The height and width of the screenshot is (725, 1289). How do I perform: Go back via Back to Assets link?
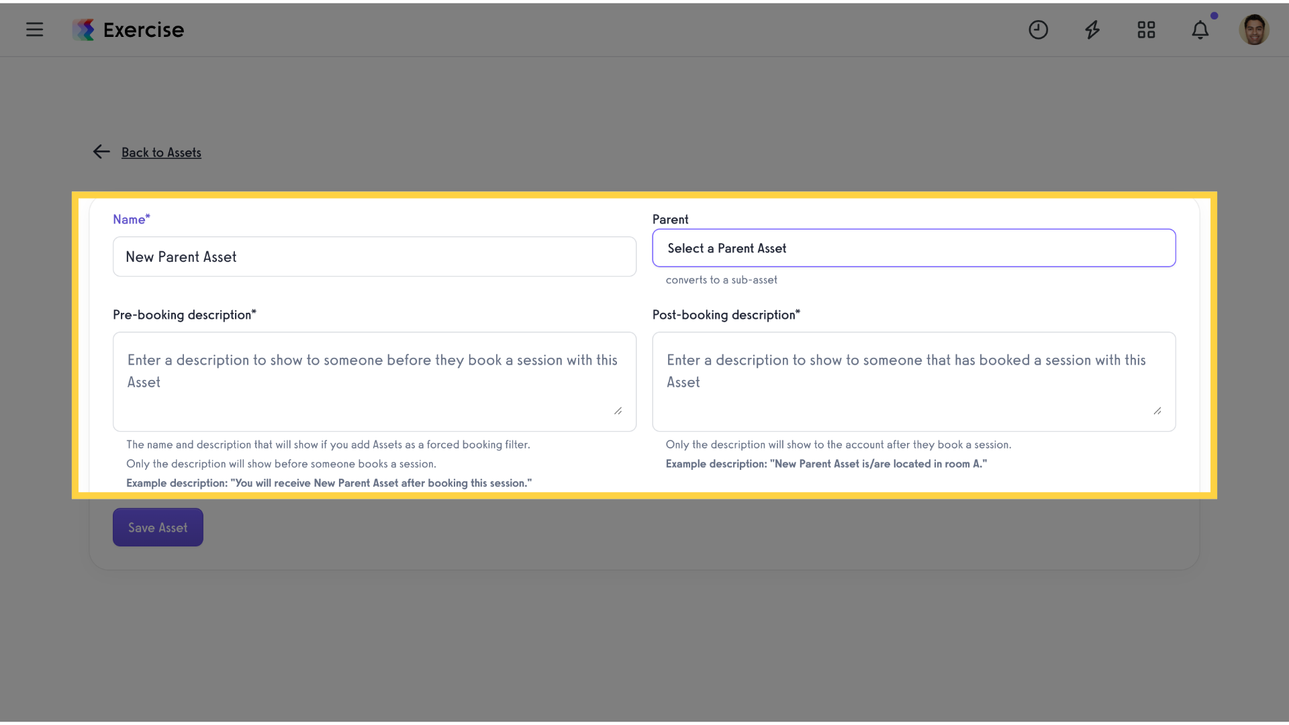pos(161,152)
